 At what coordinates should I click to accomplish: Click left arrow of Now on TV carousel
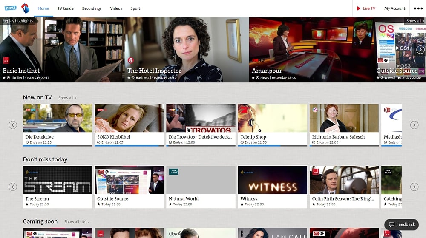13,125
